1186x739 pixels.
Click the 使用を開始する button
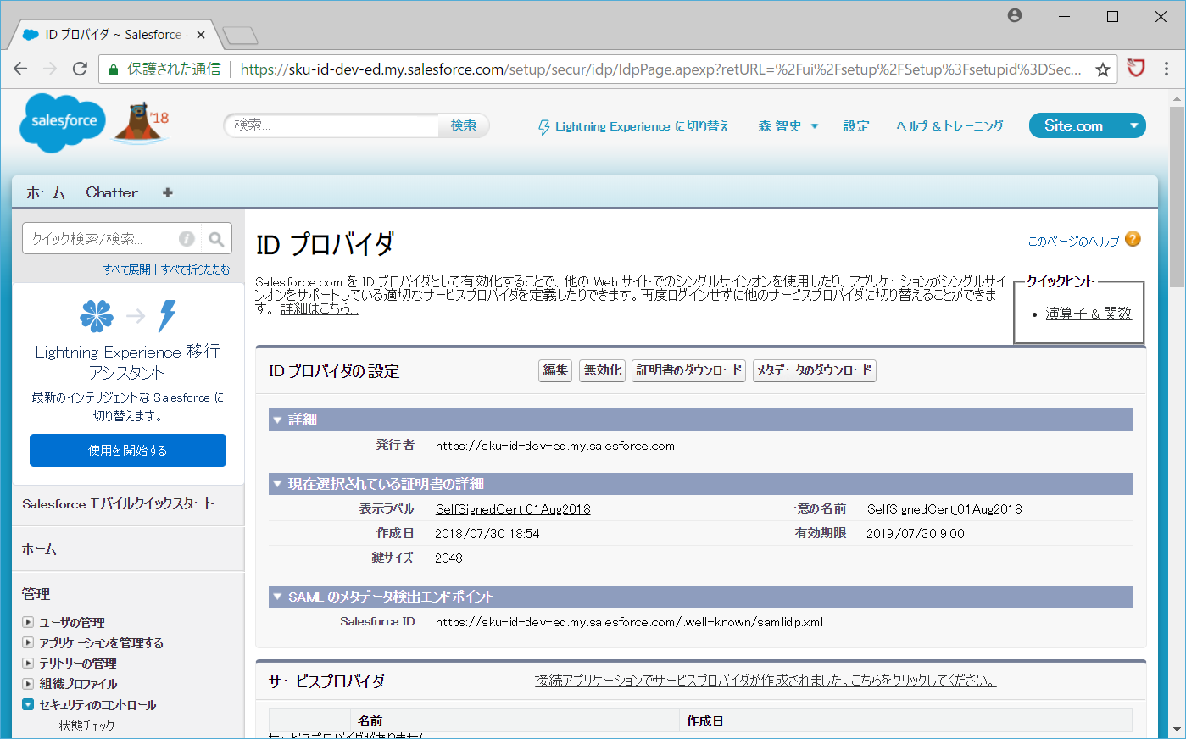pyautogui.click(x=128, y=450)
